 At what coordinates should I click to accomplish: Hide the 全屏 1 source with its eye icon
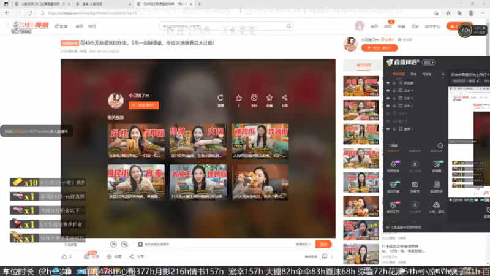388,129
